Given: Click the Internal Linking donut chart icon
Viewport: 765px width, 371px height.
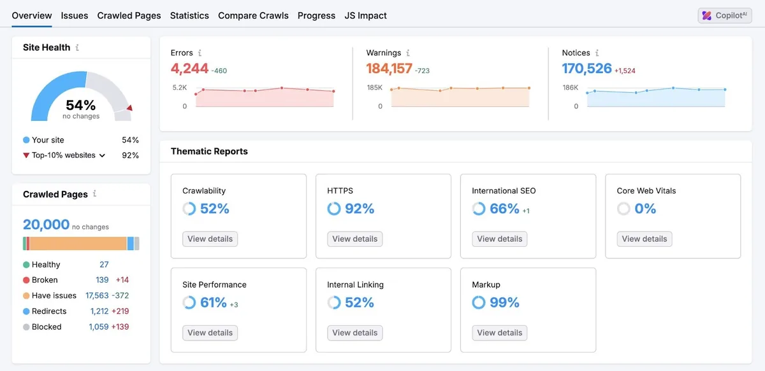Looking at the screenshot, I should (x=334, y=303).
